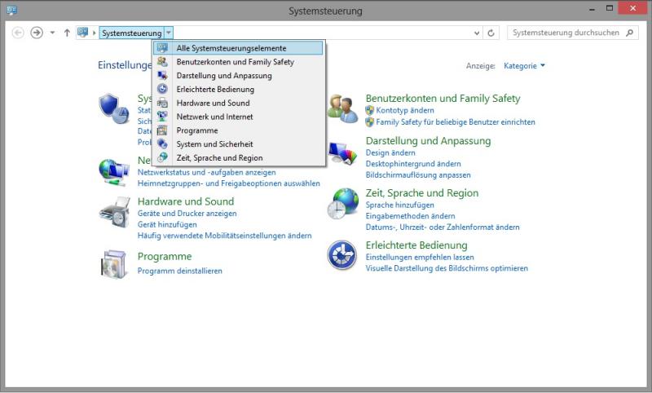The height and width of the screenshot is (393, 652).
Task: Open the Darstellung und Anpassung monitor icon
Action: 343,153
